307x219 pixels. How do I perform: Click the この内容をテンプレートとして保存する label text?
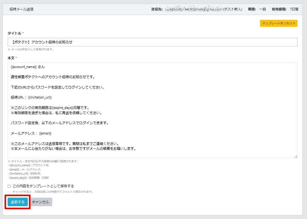pos(43,186)
